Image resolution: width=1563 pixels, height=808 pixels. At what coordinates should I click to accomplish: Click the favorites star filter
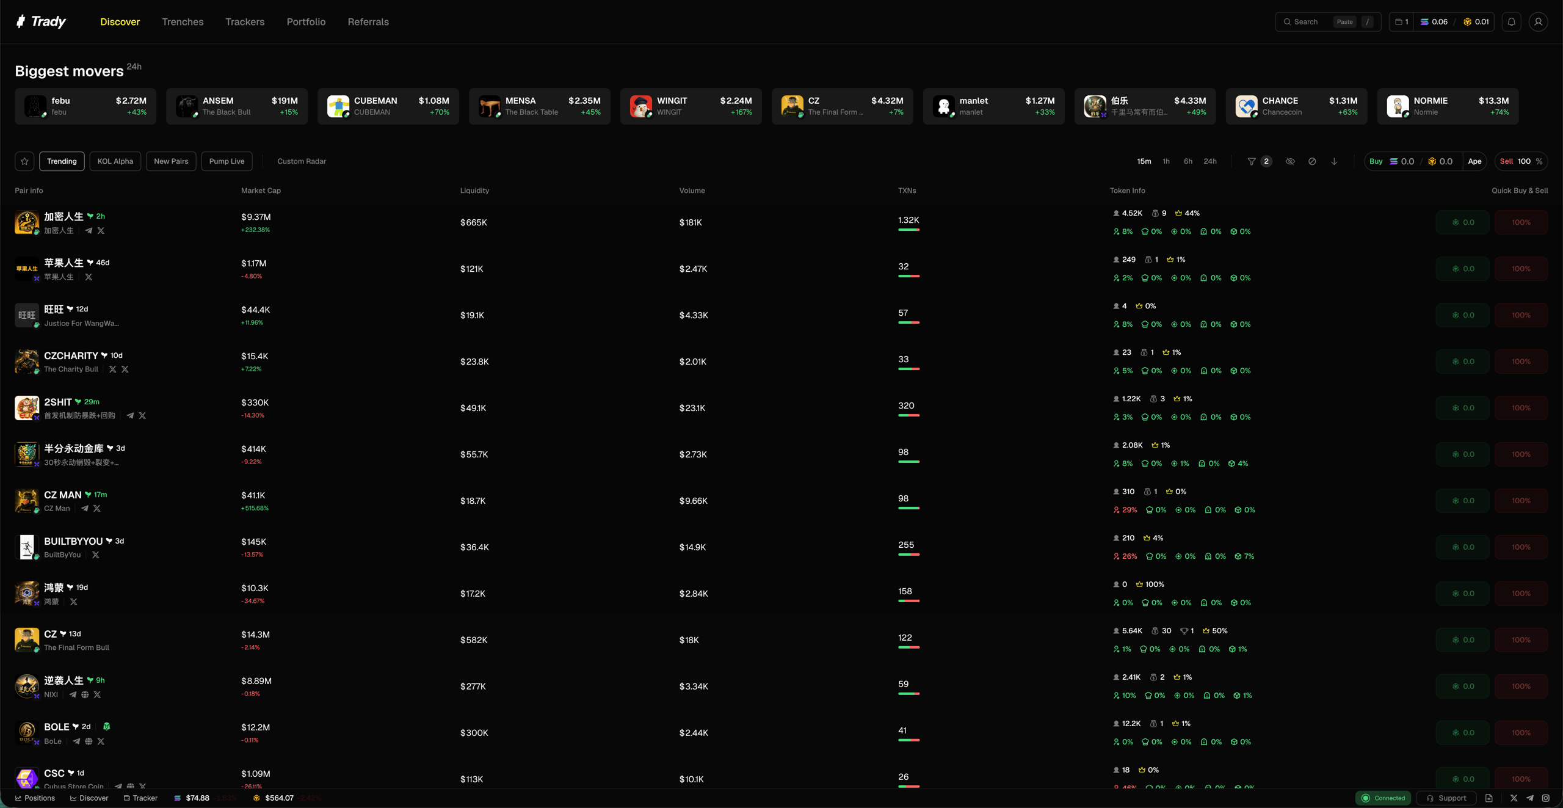[x=24, y=161]
